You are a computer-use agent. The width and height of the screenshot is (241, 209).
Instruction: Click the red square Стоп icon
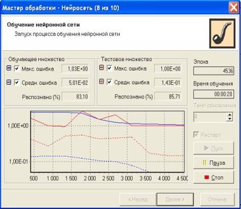point(206,177)
